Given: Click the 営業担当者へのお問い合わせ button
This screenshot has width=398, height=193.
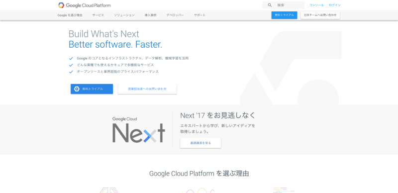Looking at the screenshot, I should [x=147, y=89].
